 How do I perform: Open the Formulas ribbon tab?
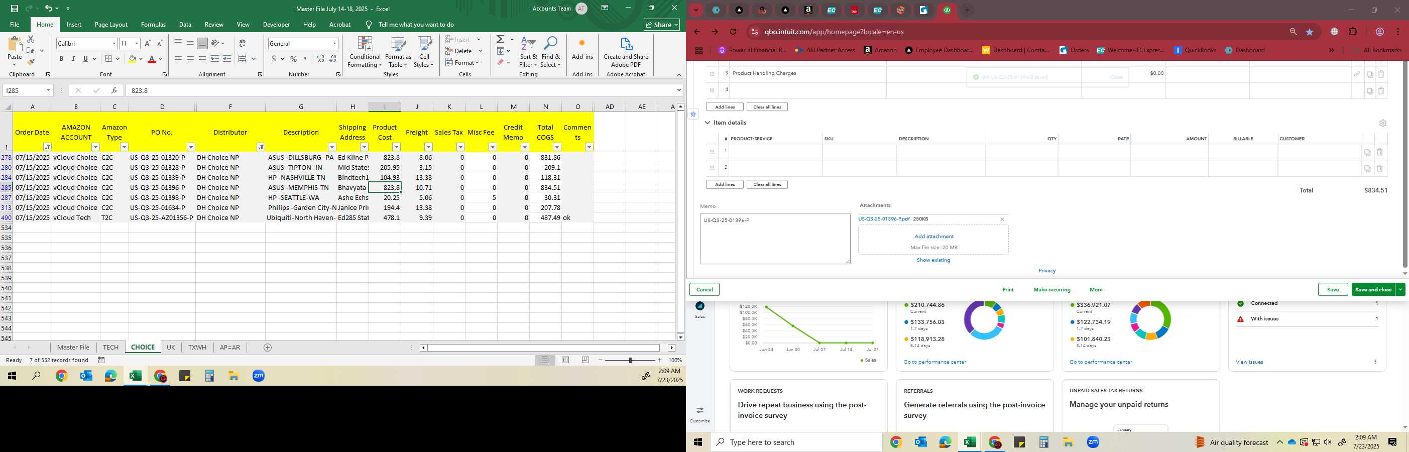[x=153, y=25]
